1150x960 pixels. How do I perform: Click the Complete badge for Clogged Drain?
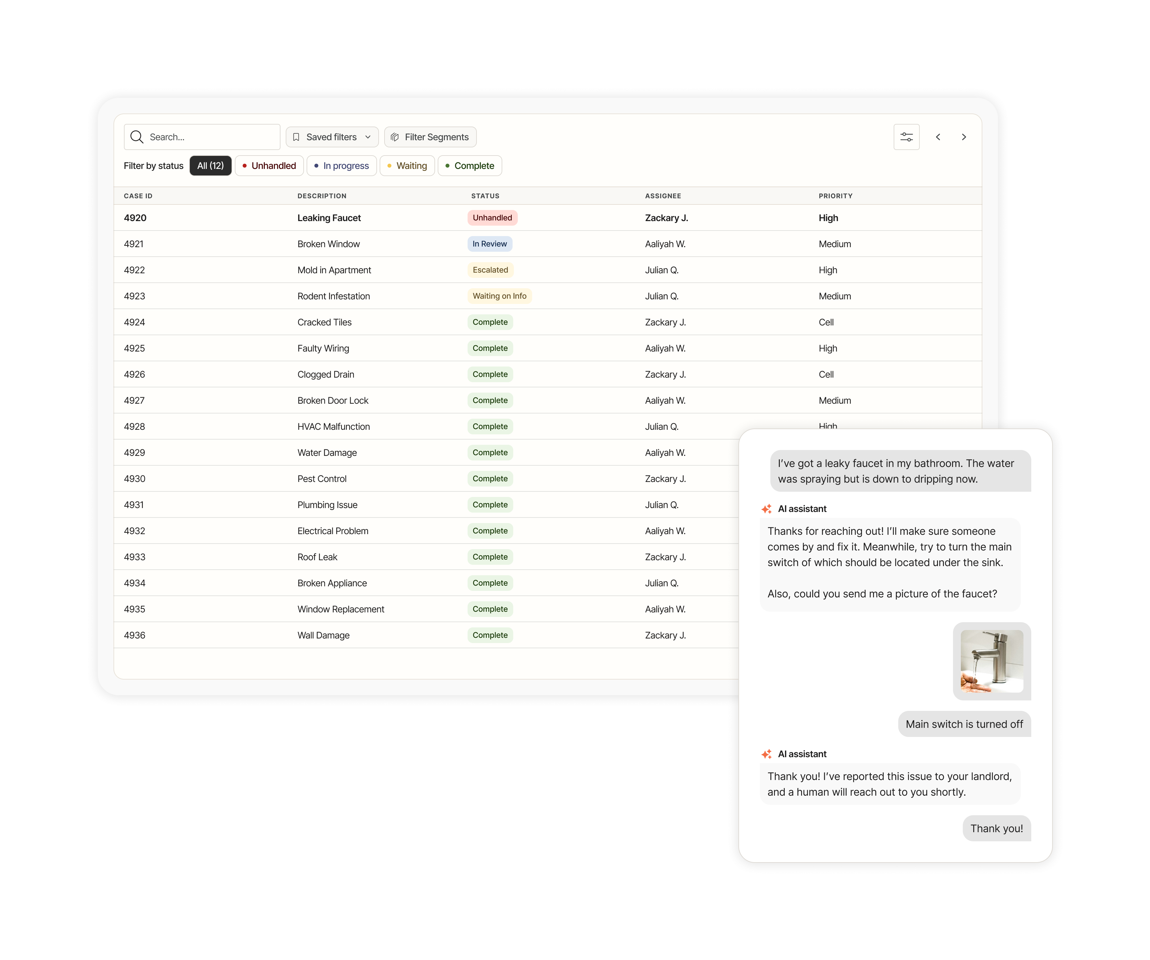(490, 375)
